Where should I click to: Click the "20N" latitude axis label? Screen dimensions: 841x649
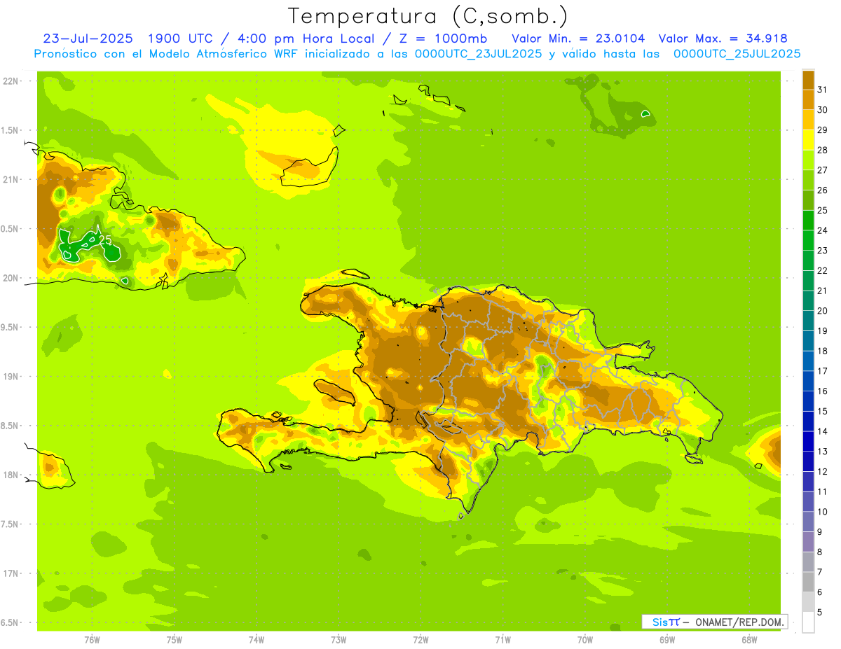tap(12, 278)
